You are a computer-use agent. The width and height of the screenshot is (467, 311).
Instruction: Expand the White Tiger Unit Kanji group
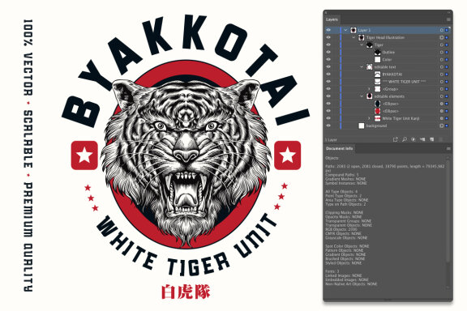coord(370,118)
